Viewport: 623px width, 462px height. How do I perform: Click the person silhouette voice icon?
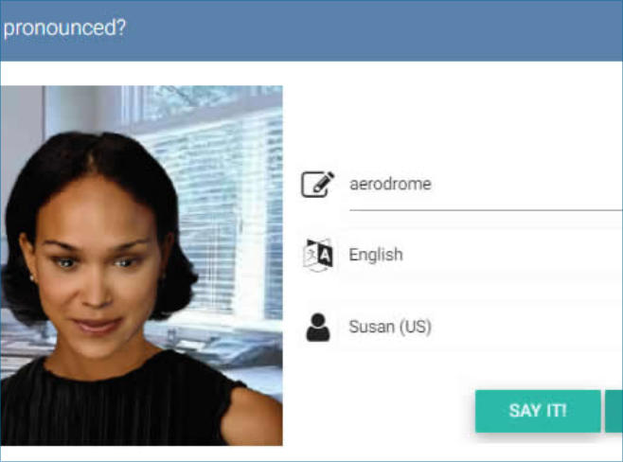coord(318,328)
